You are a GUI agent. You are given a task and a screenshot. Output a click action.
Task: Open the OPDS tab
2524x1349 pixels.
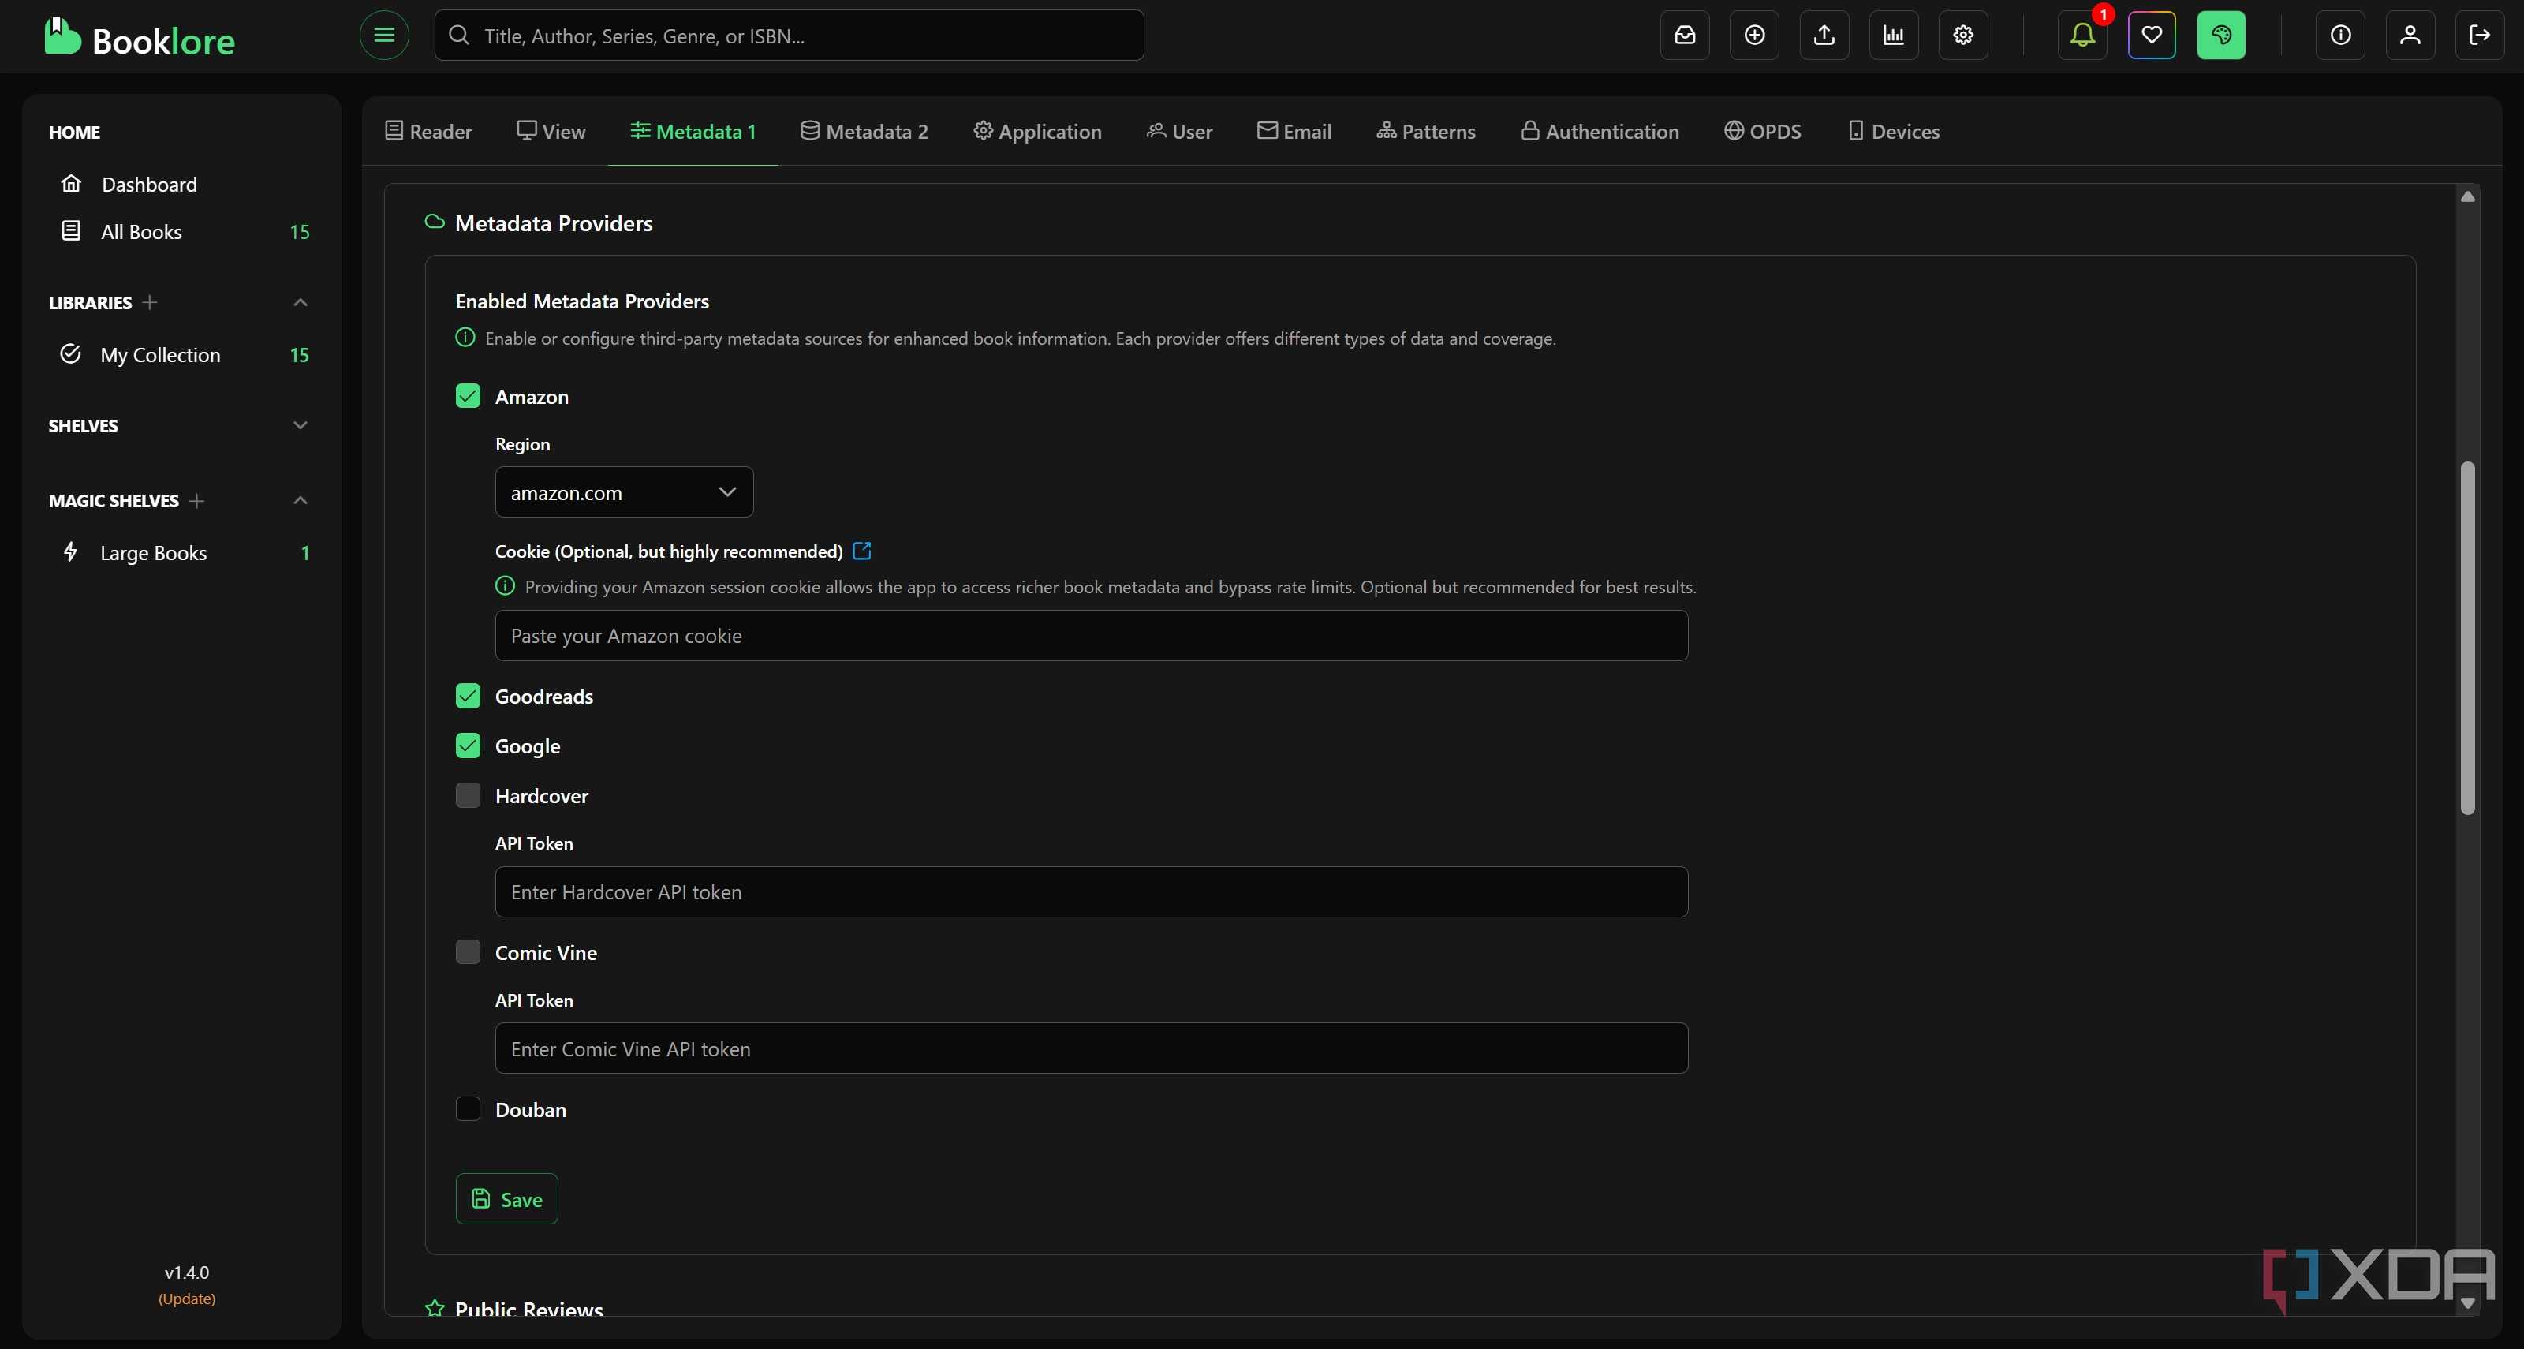pos(1763,131)
